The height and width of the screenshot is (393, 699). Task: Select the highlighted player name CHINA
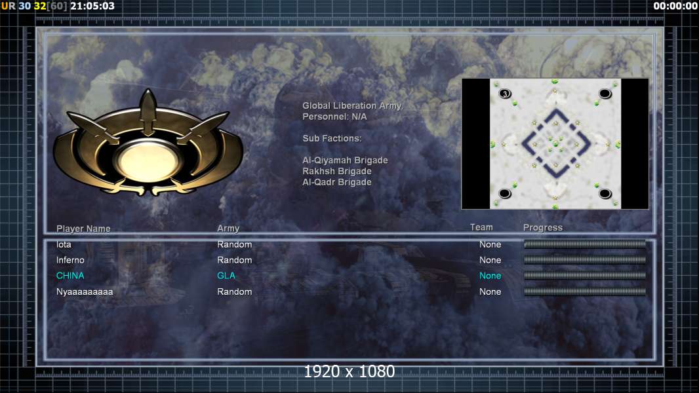(x=70, y=276)
